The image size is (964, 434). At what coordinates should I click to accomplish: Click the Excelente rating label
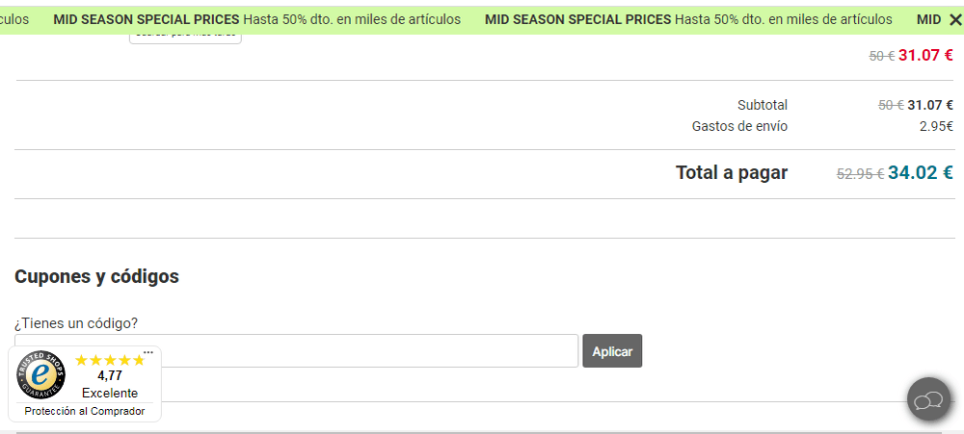(x=110, y=393)
